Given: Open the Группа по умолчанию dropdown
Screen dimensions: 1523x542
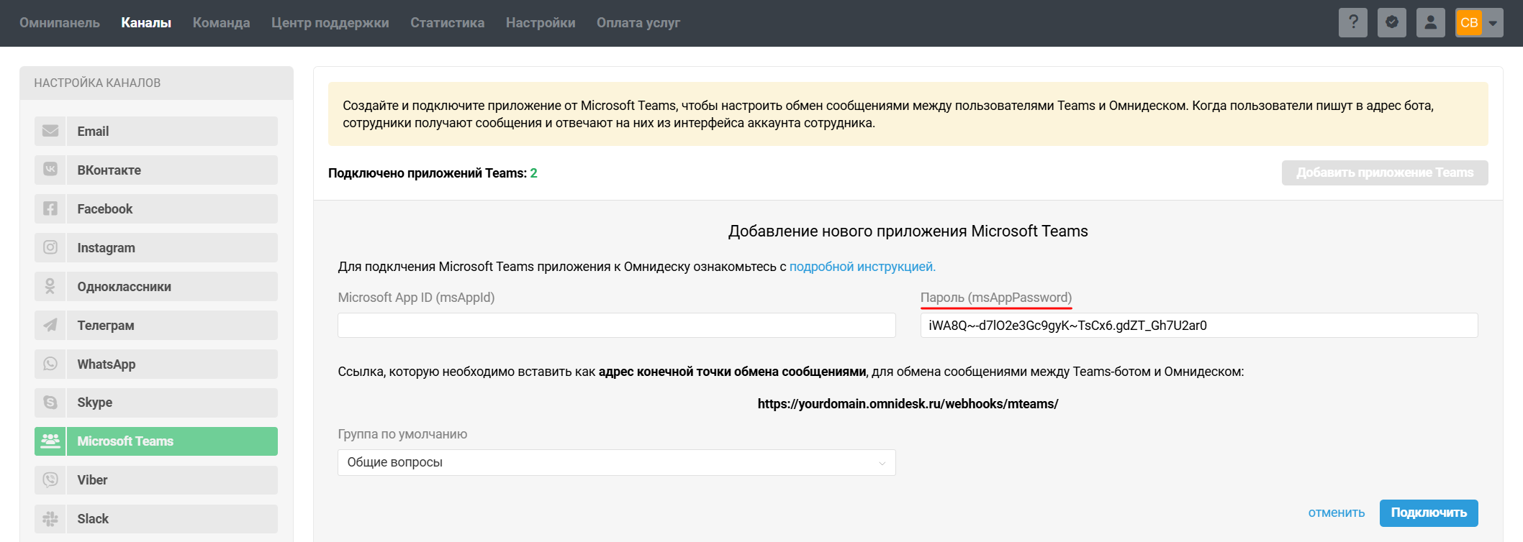Looking at the screenshot, I should click(x=617, y=462).
